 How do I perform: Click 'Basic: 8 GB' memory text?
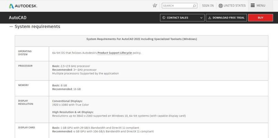(60, 85)
